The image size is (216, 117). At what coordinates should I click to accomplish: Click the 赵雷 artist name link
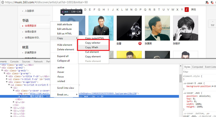tap(119, 44)
